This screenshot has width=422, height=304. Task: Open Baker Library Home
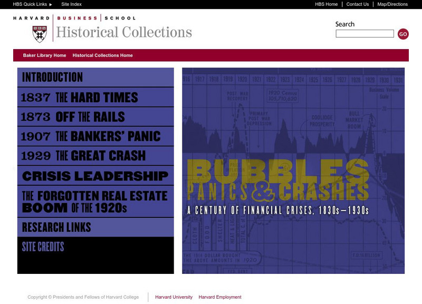point(44,55)
